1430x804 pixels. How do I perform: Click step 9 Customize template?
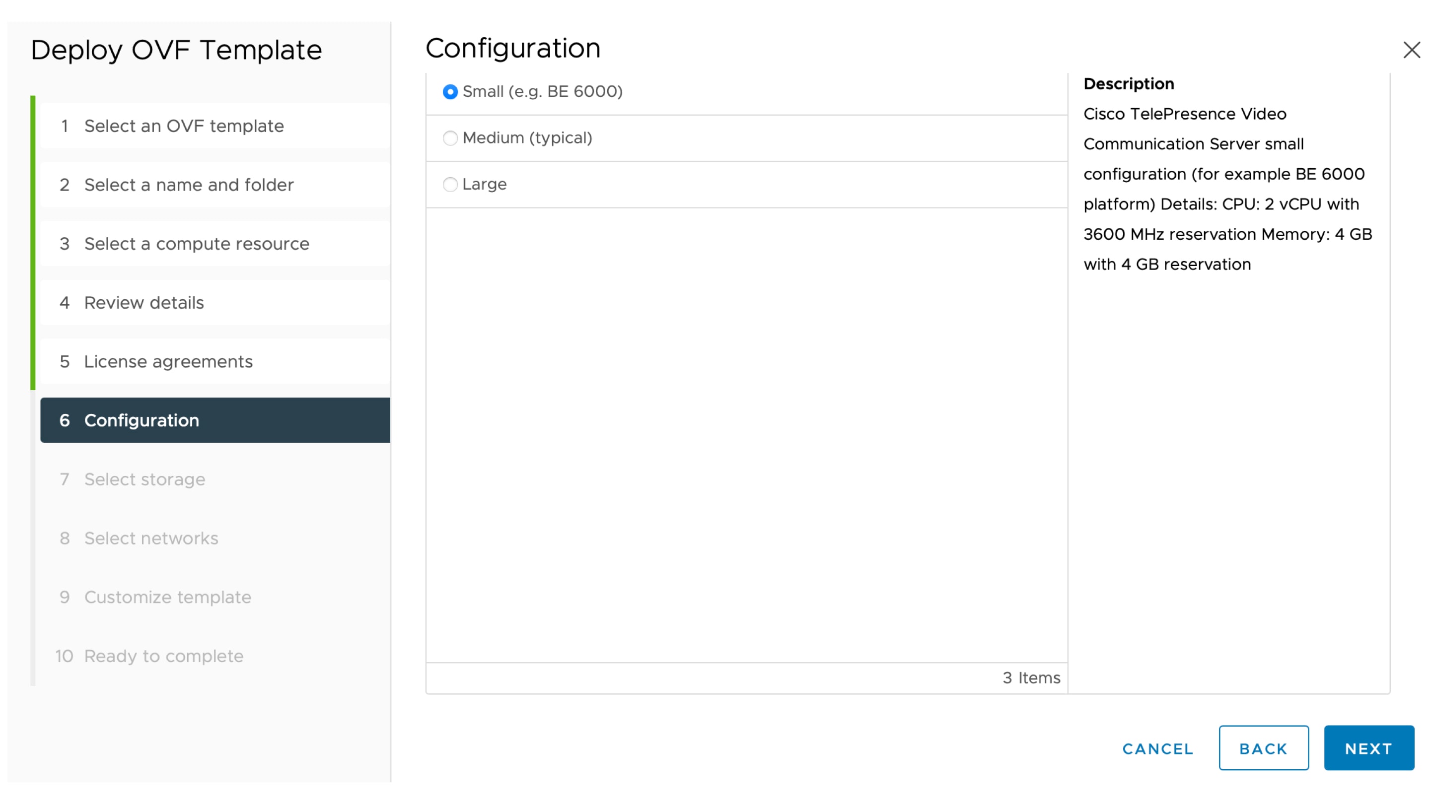[168, 597]
